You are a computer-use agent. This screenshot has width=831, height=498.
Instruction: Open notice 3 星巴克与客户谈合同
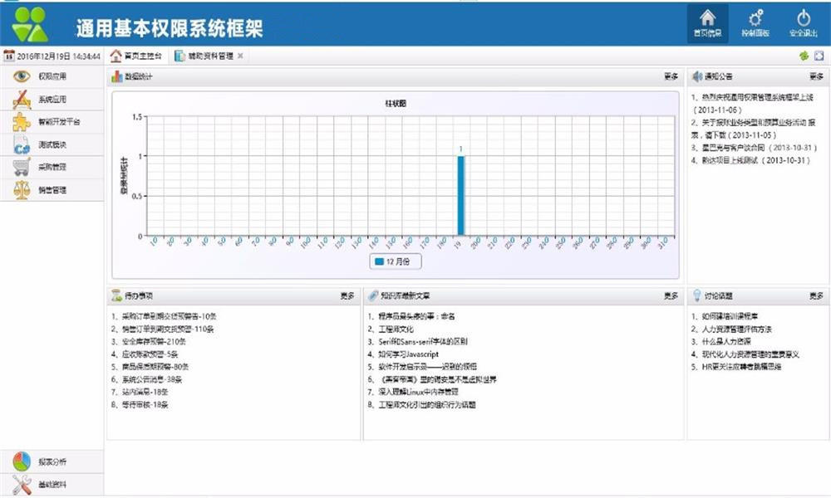point(753,148)
